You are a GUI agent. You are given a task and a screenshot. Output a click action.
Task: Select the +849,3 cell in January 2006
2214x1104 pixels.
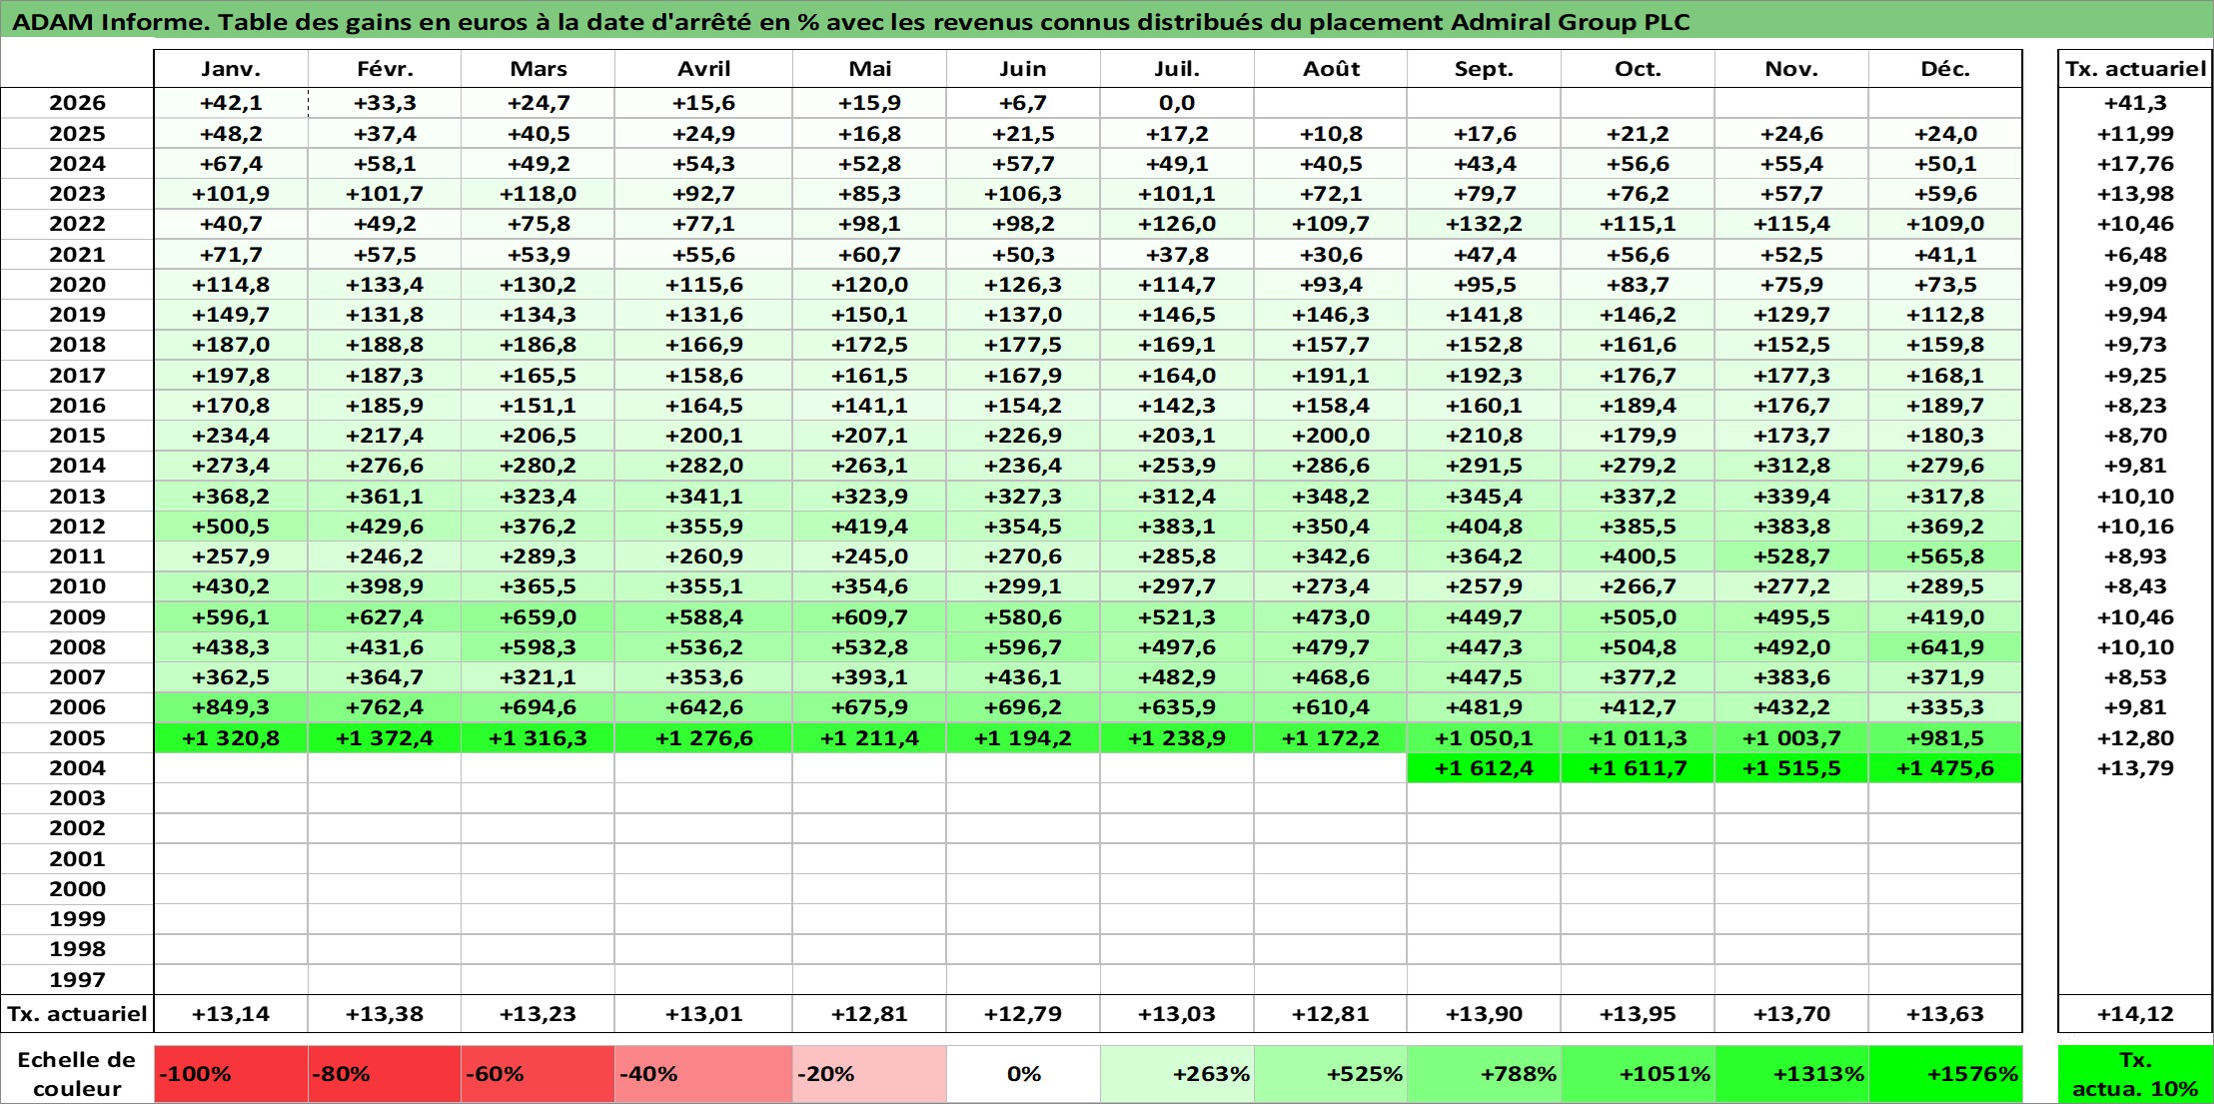231,707
